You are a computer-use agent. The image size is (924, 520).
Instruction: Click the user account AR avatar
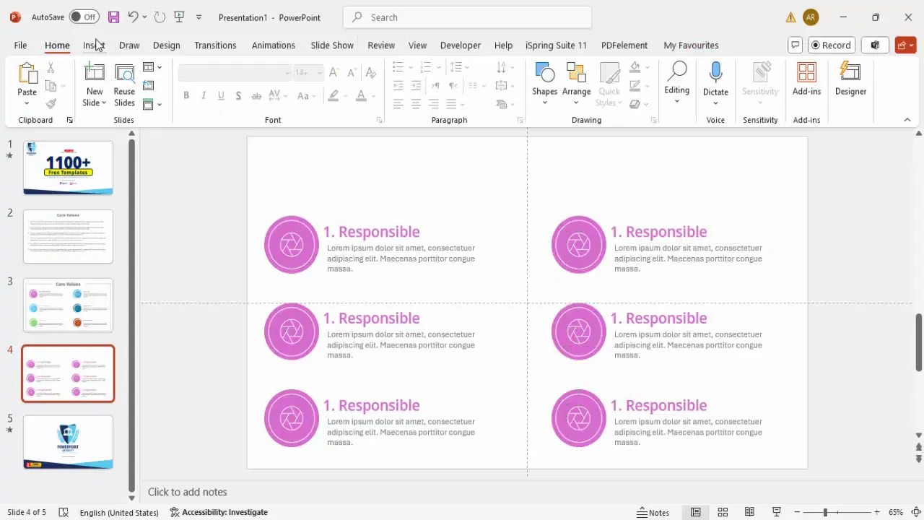811,17
